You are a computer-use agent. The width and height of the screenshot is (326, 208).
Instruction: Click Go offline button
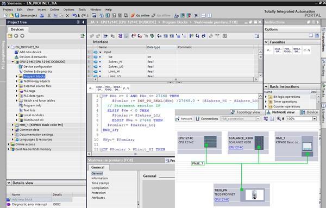[x=161, y=16]
